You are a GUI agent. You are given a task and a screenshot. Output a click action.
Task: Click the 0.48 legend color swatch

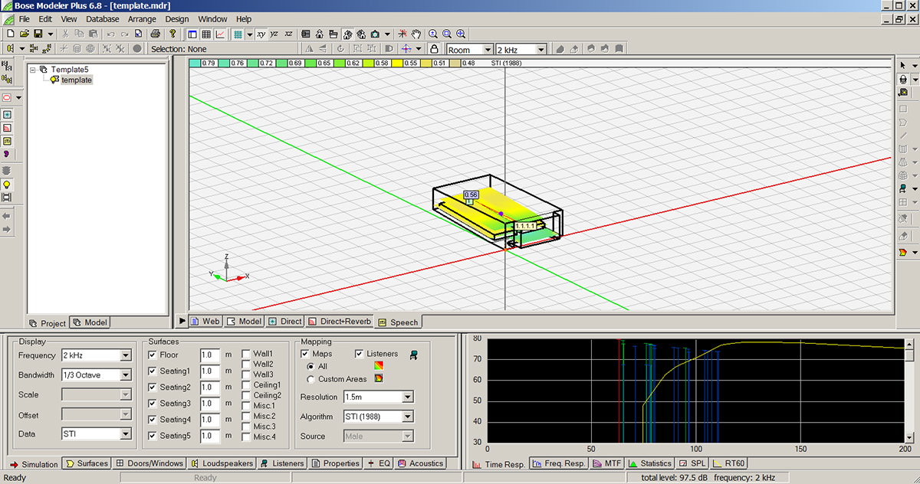point(457,63)
